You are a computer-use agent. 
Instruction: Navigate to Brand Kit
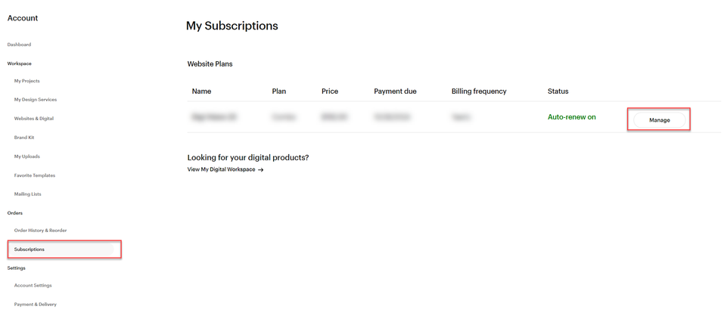pyautogui.click(x=24, y=138)
